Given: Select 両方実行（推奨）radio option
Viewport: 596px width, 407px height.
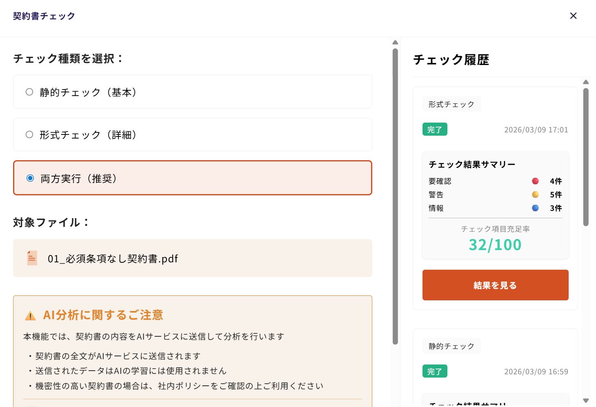Looking at the screenshot, I should 30,178.
